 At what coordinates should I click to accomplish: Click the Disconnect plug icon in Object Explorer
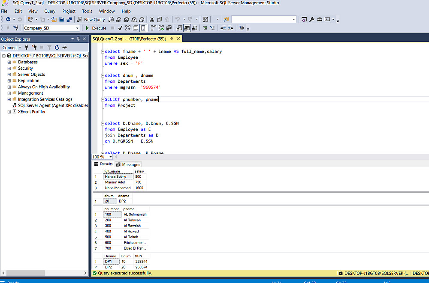pyautogui.click(x=34, y=48)
